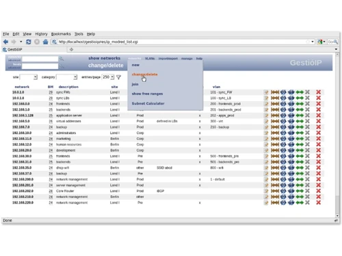Click the green arrows icon for 192.168.202.0
The height and width of the screenshot is (256, 342).
[x=300, y=191]
